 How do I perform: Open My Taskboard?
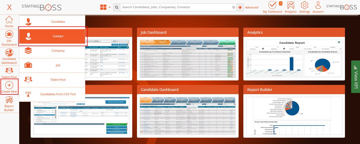272,7
